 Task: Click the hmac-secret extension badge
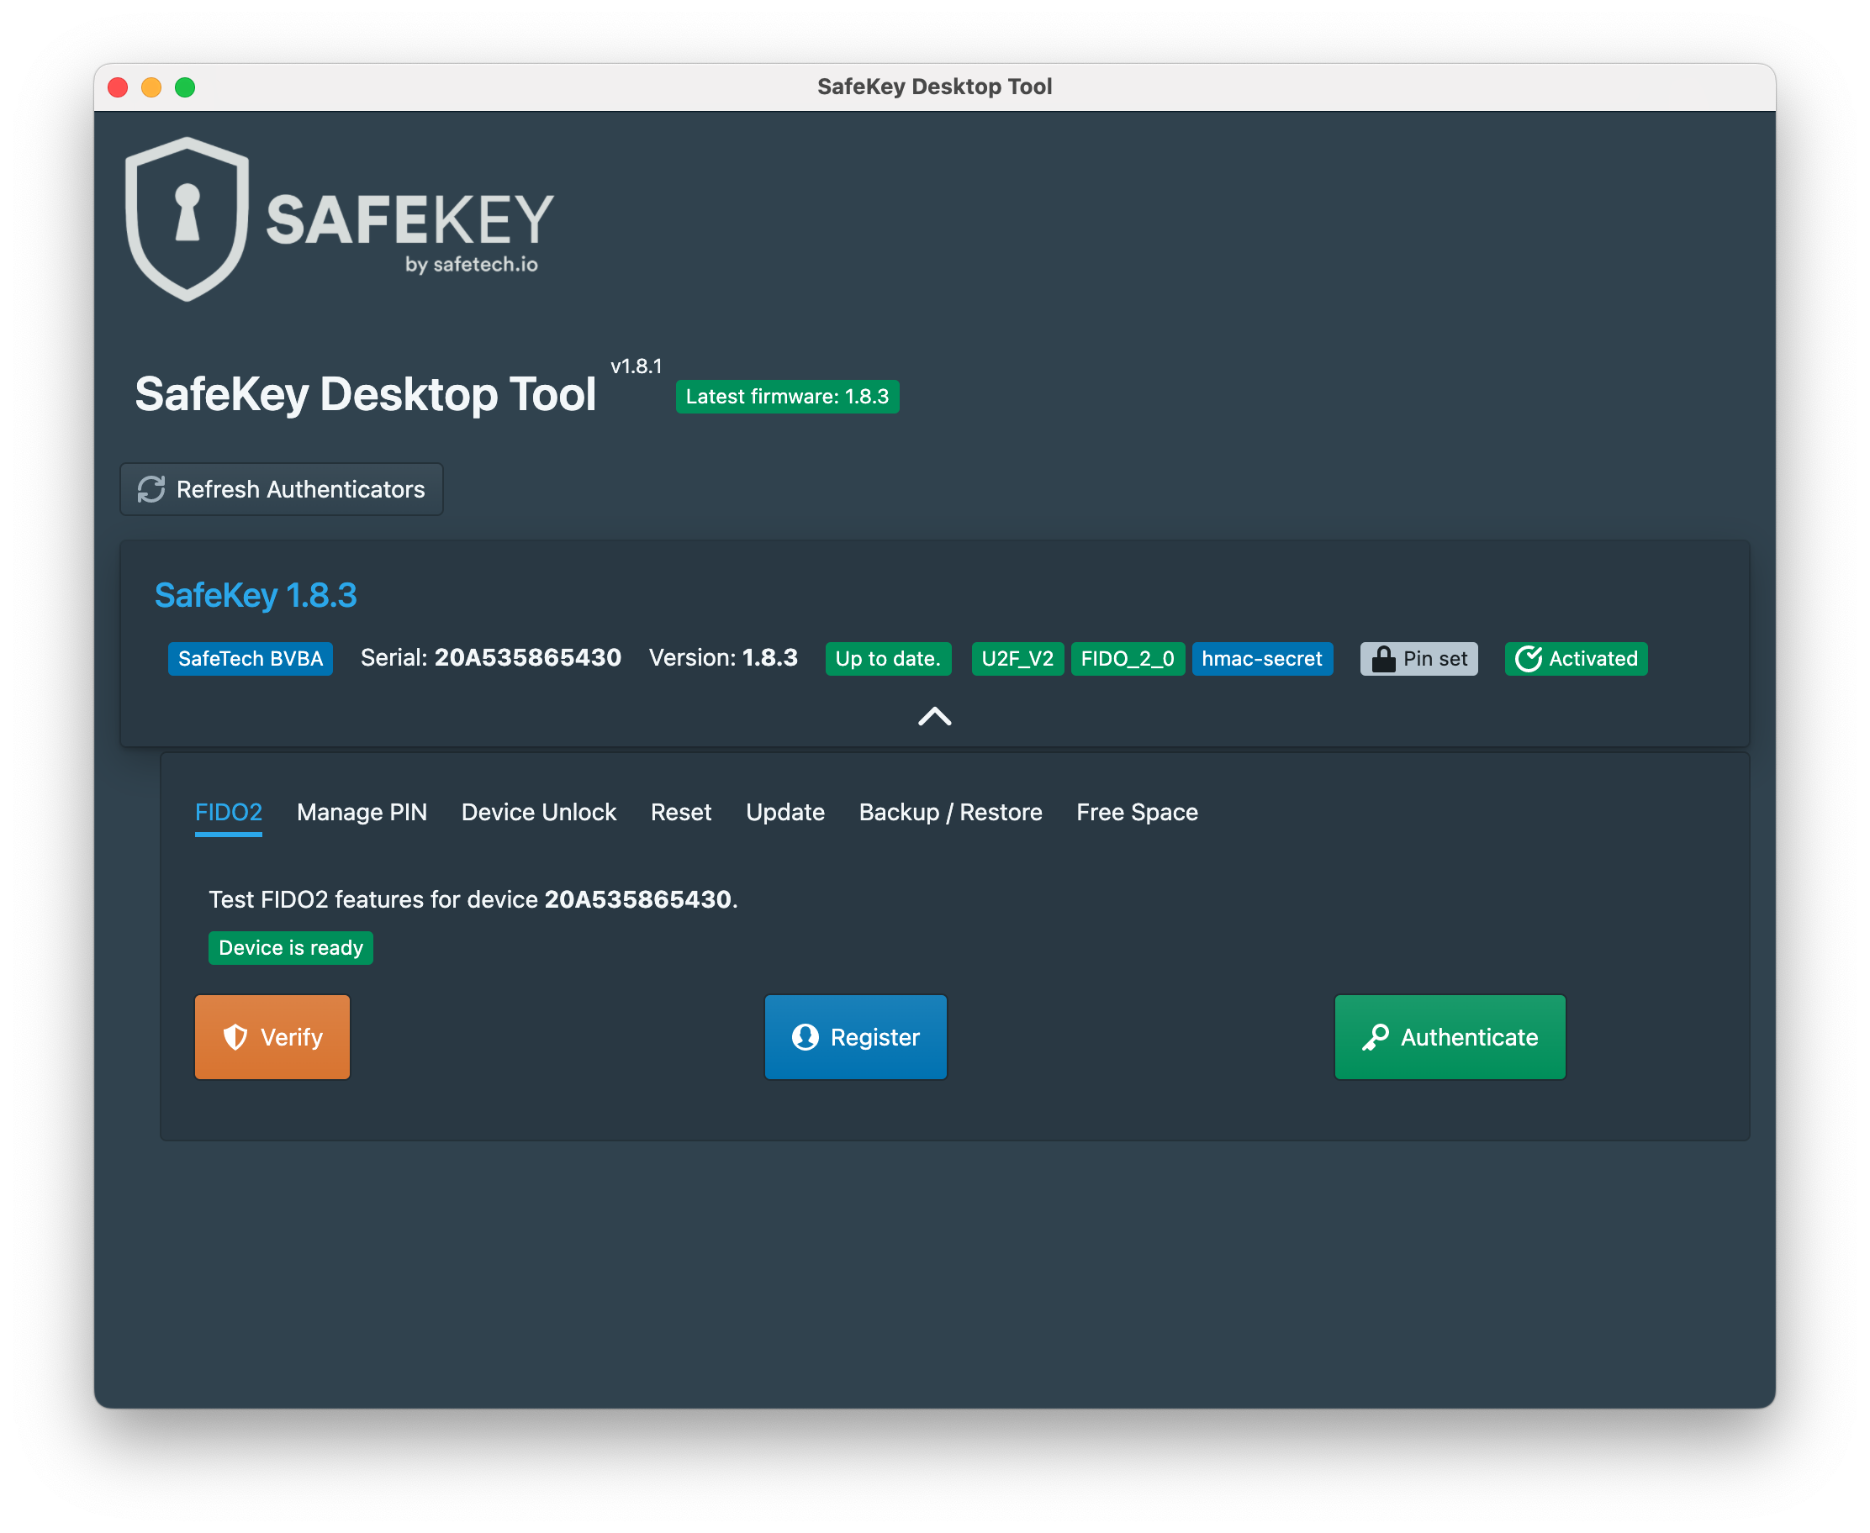(1260, 659)
